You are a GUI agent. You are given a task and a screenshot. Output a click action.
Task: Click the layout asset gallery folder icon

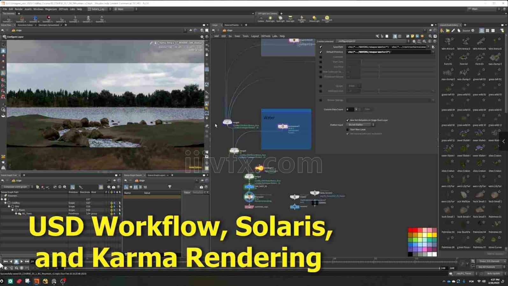tap(447, 31)
